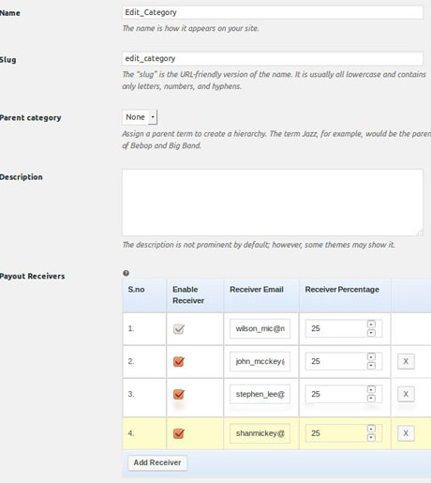The height and width of the screenshot is (483, 431).
Task: Click the shanmickey receiver email field
Action: [x=260, y=433]
